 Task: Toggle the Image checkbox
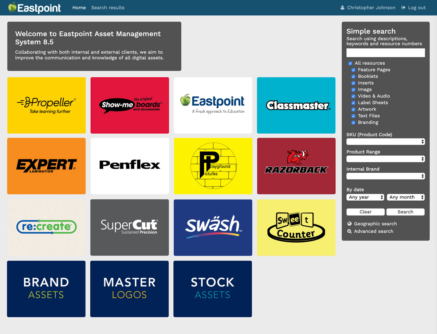353,89
